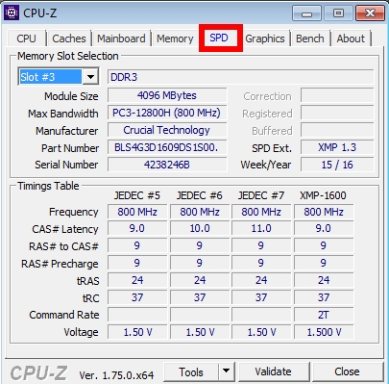Screen dimensions: 389x384
Task: Maximize the CPU-Z window
Action: [x=338, y=13]
